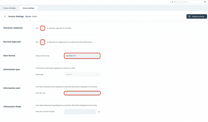208x122 pixels.
Task: Switch to the Invoice checking tab
Action: click(x=9, y=8)
